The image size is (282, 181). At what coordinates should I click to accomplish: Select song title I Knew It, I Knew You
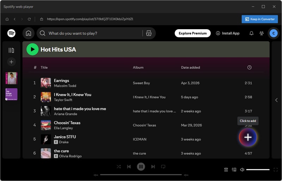73,94
